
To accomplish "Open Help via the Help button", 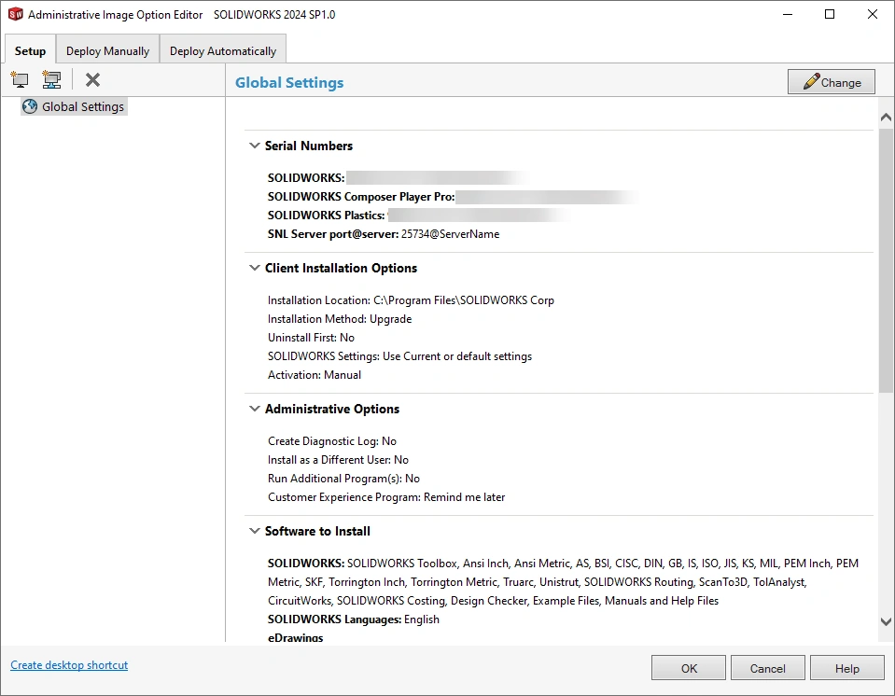I will coord(846,668).
